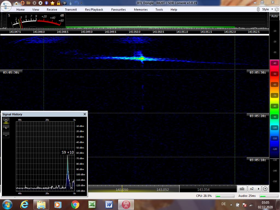
Task: Open Word from the taskbar
Action: coord(109,205)
